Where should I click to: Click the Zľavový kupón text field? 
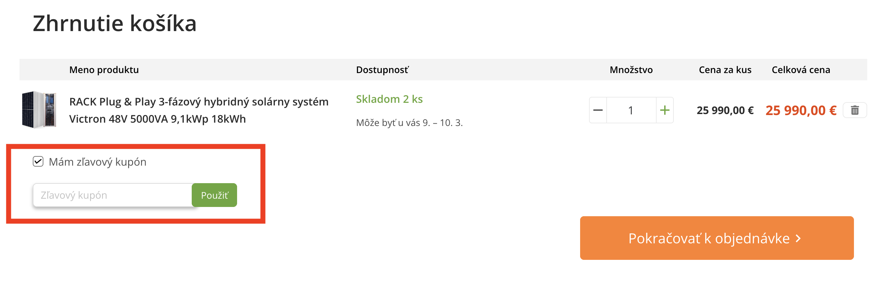pyautogui.click(x=112, y=195)
